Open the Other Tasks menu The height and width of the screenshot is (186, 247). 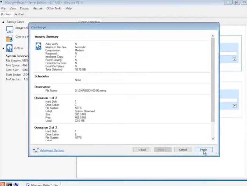tap(54, 8)
